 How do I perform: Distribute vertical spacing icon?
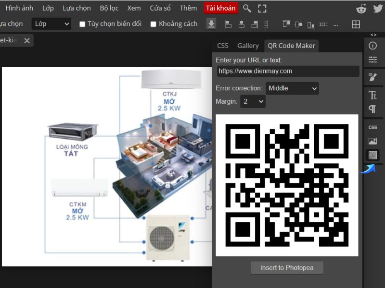[x=267, y=24]
